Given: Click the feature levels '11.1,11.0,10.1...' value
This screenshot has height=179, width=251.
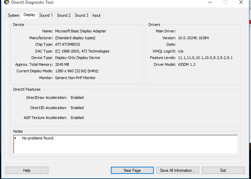Looking at the screenshot, I should 205,58.
